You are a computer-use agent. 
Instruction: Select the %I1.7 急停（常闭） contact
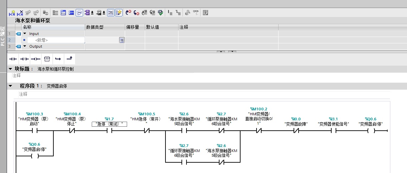coord(109,131)
